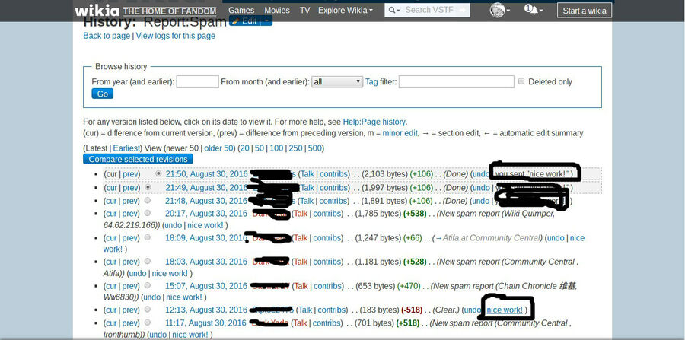685x340 pixels.
Task: Open the From month dropdown
Action: coord(337,81)
